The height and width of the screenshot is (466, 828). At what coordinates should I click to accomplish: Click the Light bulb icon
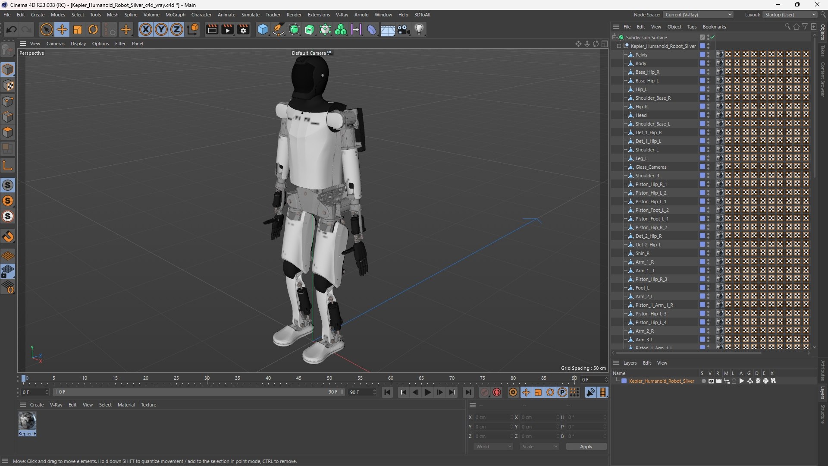click(419, 29)
